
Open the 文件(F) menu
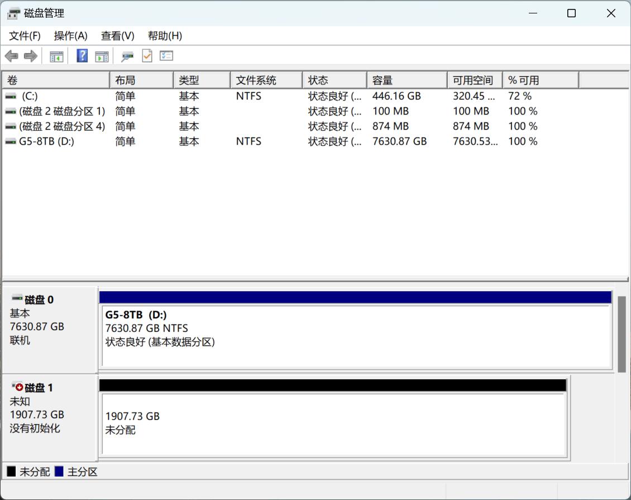pos(25,36)
